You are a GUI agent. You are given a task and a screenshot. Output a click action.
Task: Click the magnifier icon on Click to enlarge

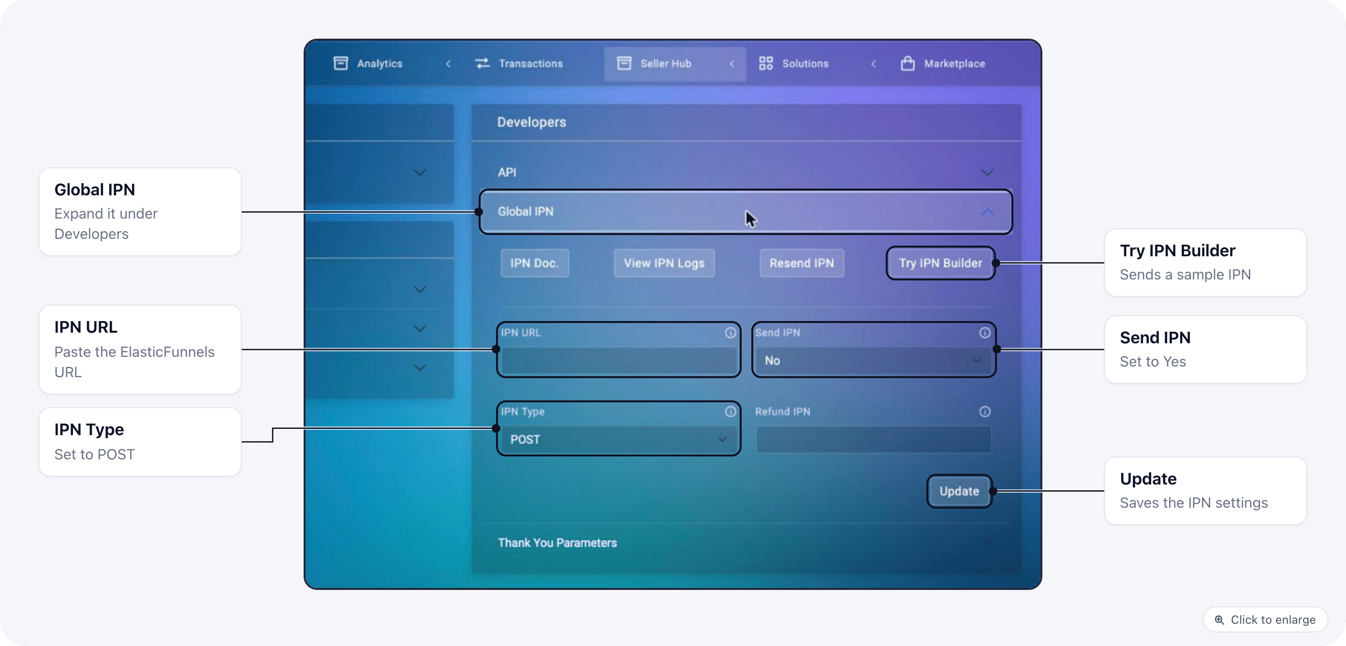[x=1219, y=619]
